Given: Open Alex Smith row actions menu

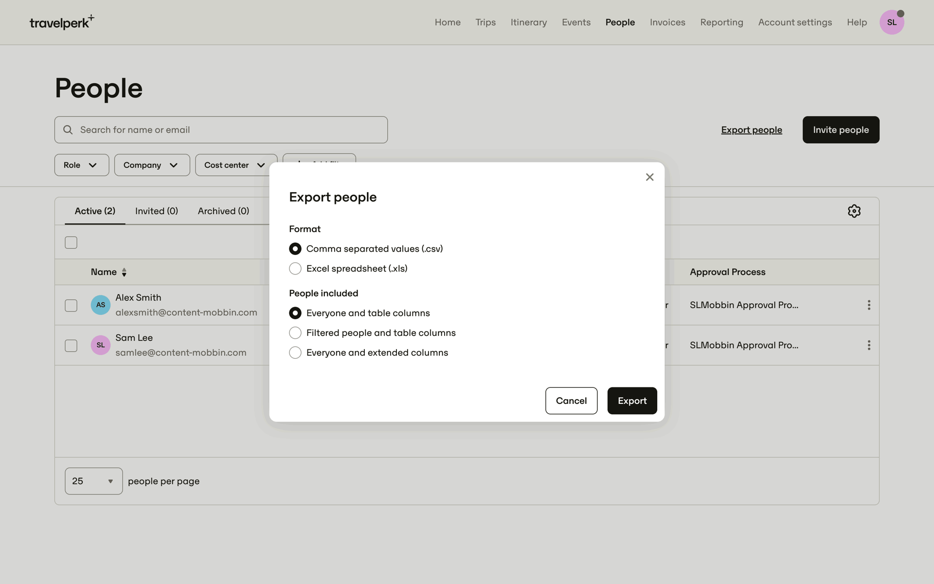Looking at the screenshot, I should 869,305.
